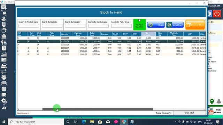Click the taskbar search box
This screenshot has width=223, height=125.
click(36, 122)
